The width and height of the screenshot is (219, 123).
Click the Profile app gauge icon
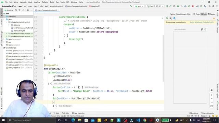point(185,6)
